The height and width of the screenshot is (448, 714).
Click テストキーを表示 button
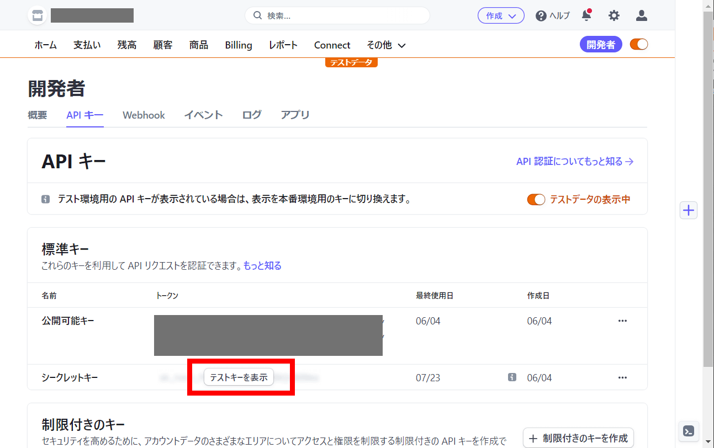[239, 377]
